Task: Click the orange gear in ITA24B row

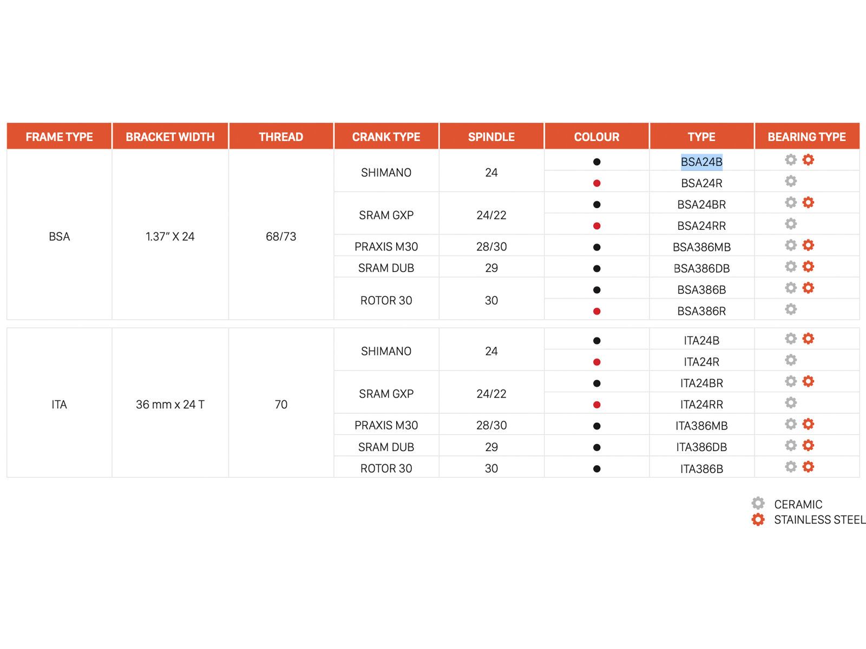Action: (808, 339)
